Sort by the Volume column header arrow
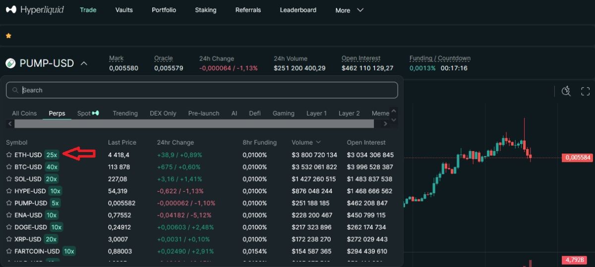Viewport: 595px width, 267px height. tap(318, 142)
